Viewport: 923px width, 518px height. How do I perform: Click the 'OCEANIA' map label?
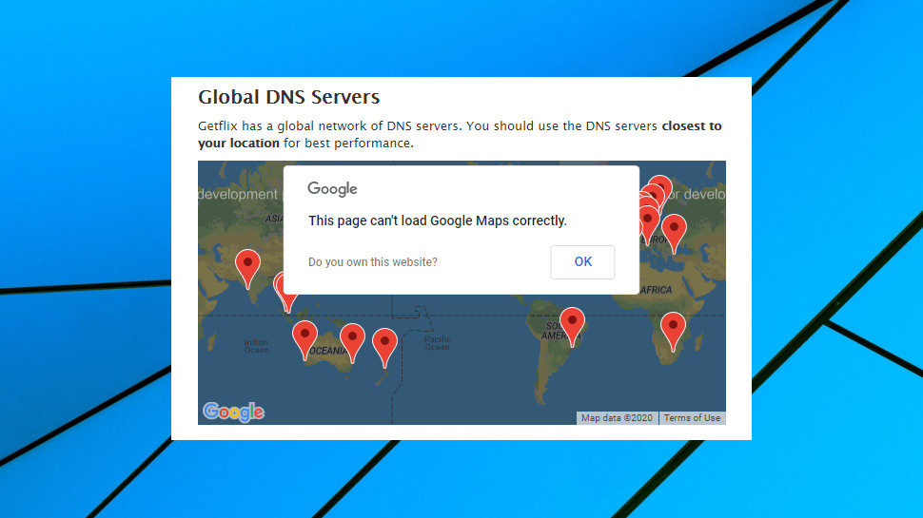click(x=328, y=351)
